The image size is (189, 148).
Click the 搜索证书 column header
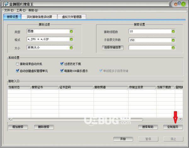[x=45, y=87]
